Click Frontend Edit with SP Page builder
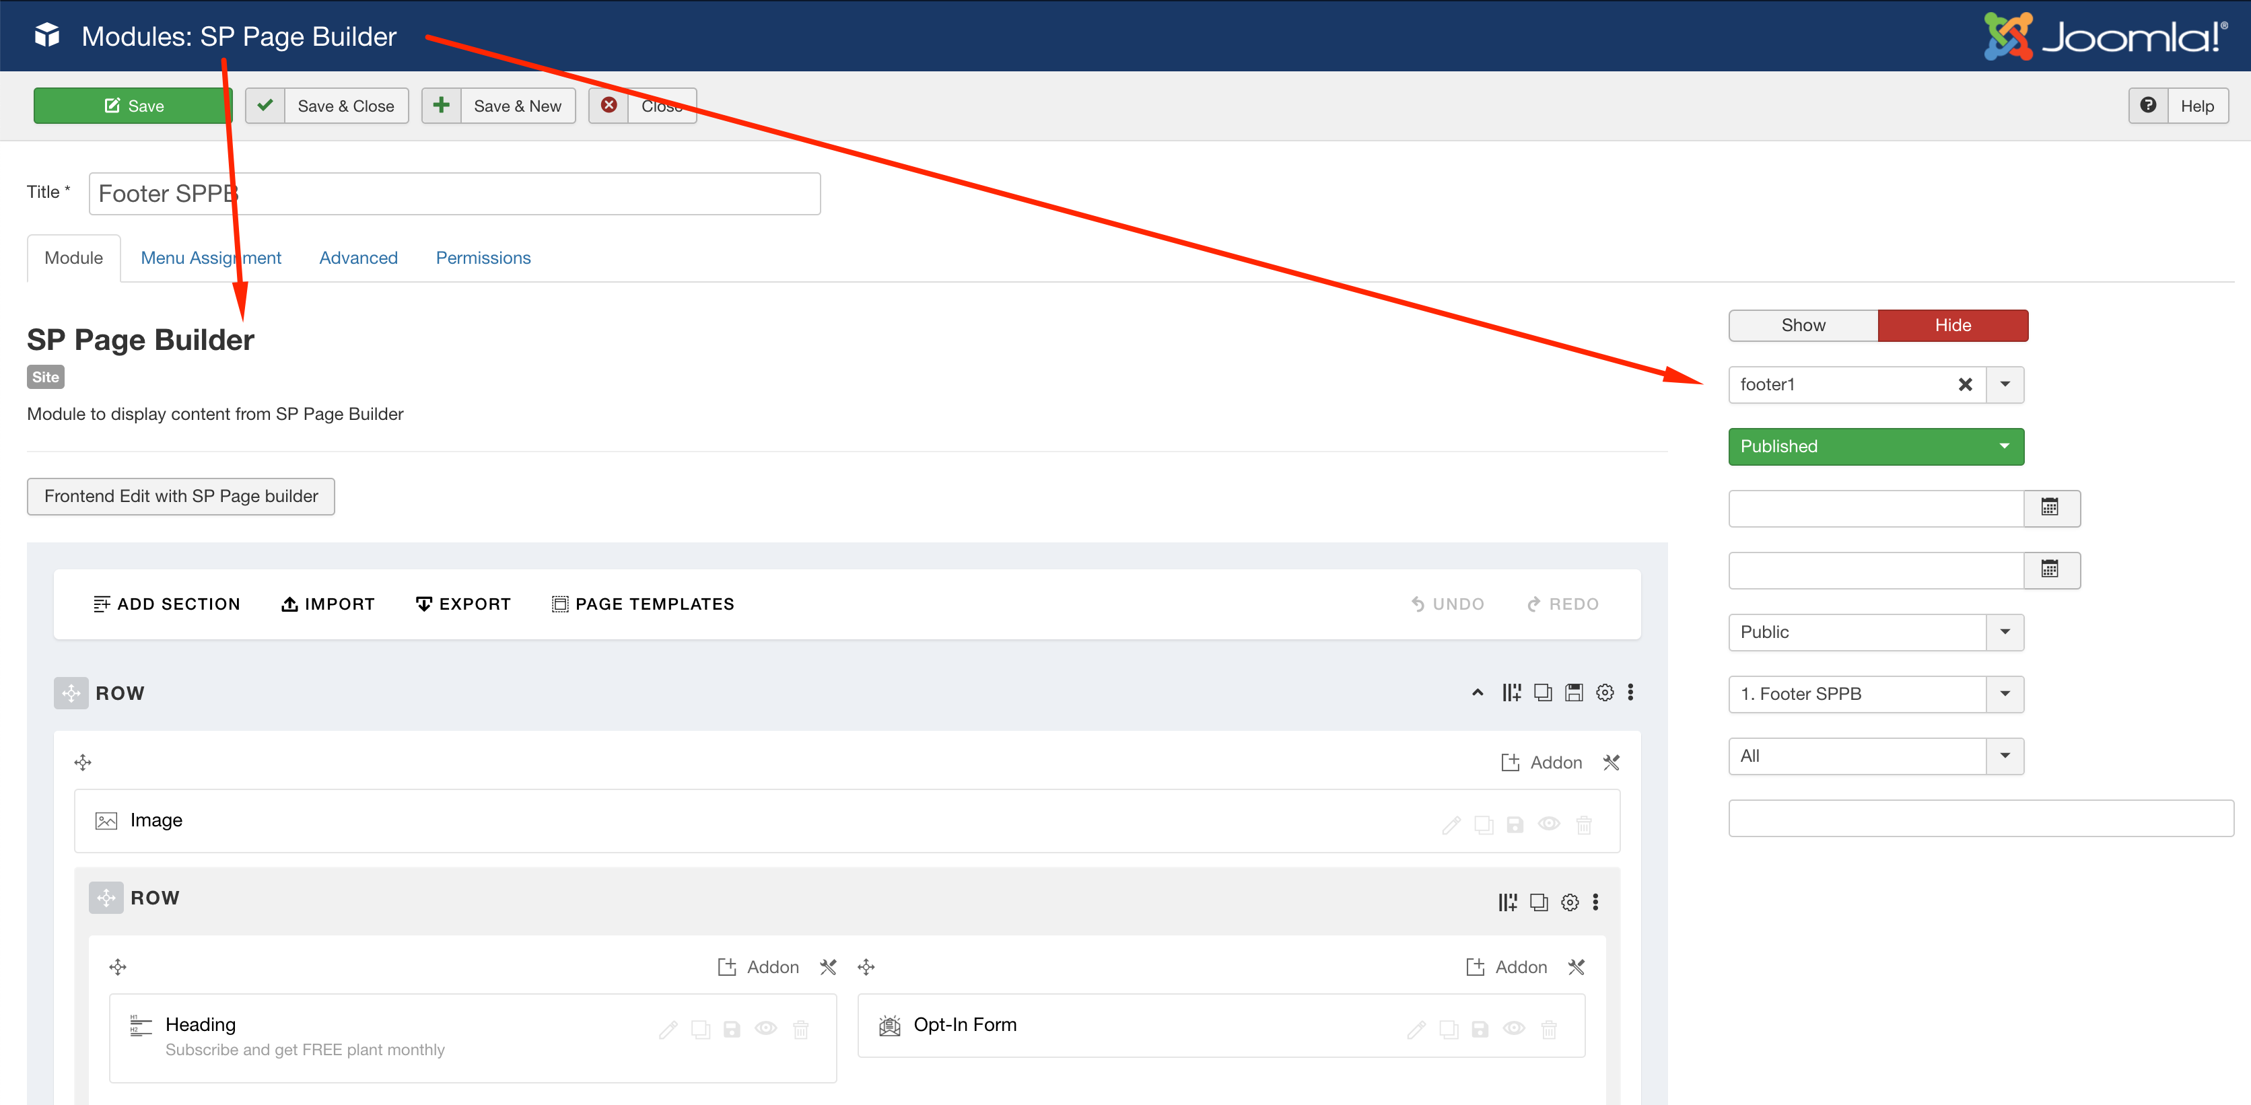 [181, 496]
